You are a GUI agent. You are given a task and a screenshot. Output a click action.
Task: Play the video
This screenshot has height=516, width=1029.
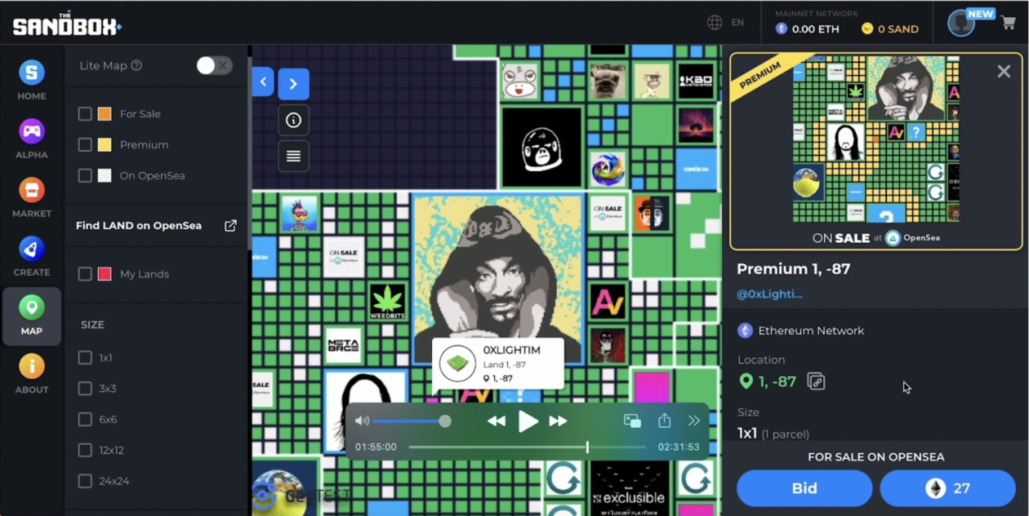click(x=528, y=421)
